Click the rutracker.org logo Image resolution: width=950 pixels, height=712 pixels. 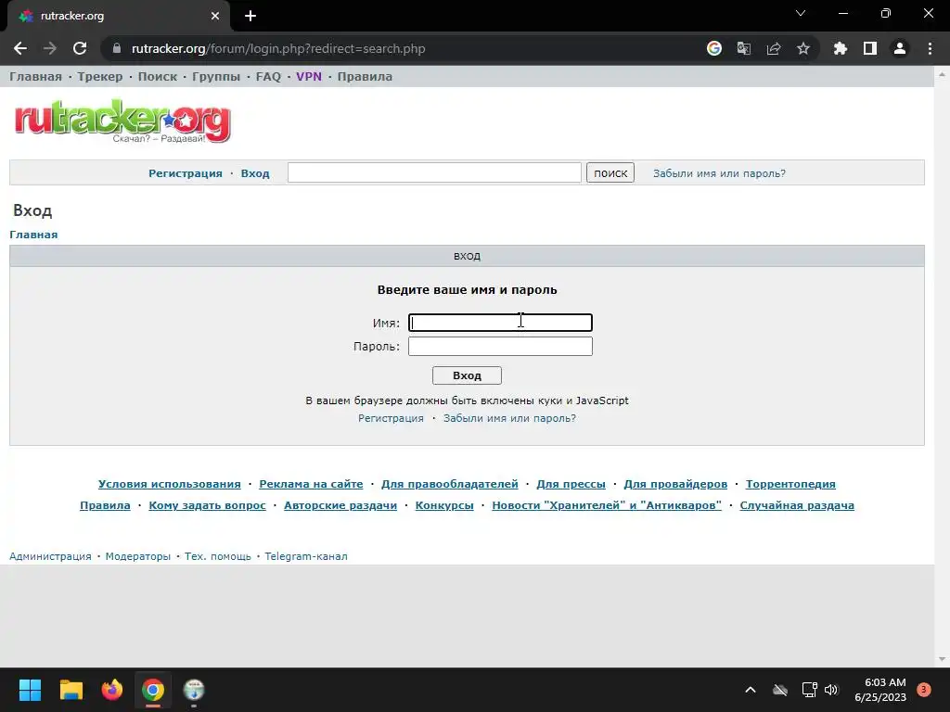(122, 121)
